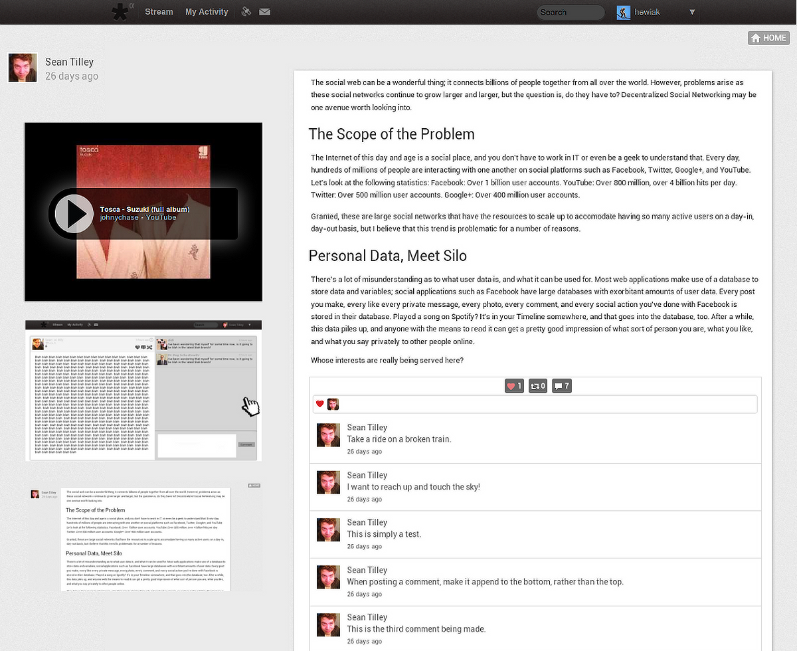Image resolution: width=797 pixels, height=651 pixels.
Task: Focus the Search field
Action: [x=571, y=12]
